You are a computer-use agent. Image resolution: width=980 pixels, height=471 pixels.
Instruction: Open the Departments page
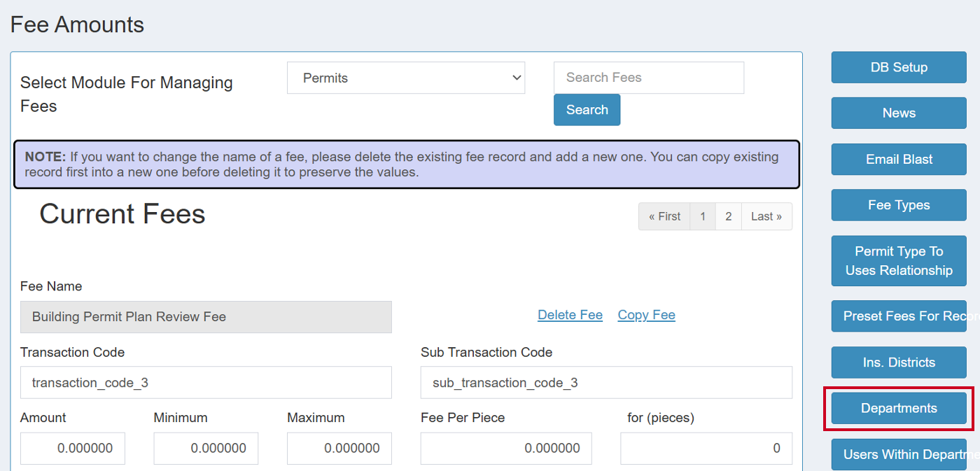pyautogui.click(x=899, y=408)
